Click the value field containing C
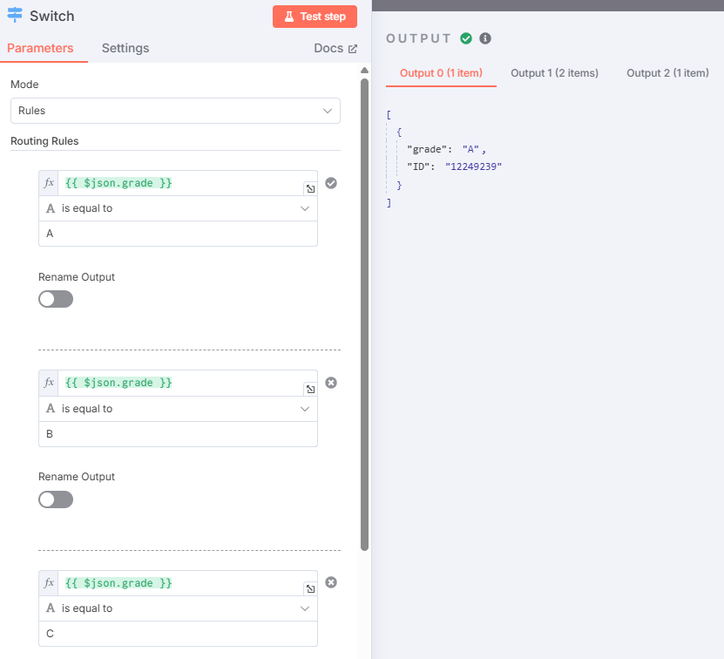 (x=179, y=634)
